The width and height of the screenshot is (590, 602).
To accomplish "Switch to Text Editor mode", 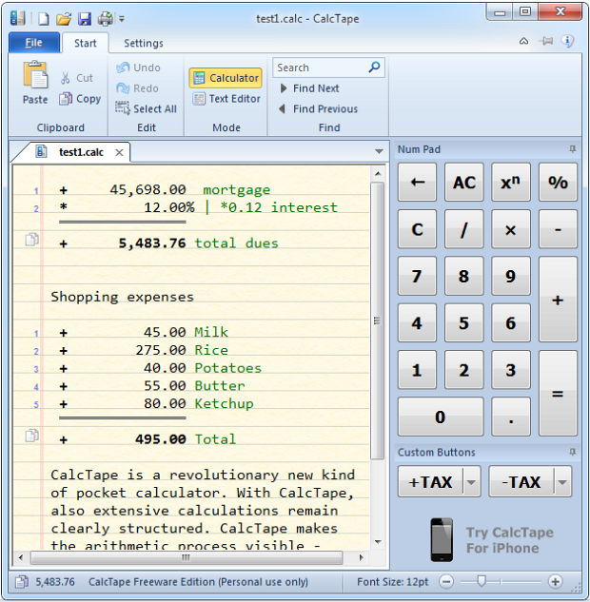I will pos(226,99).
